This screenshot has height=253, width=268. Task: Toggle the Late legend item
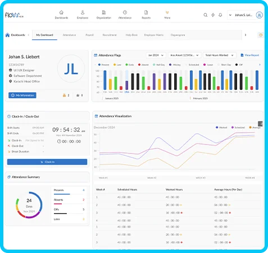pos(117,65)
